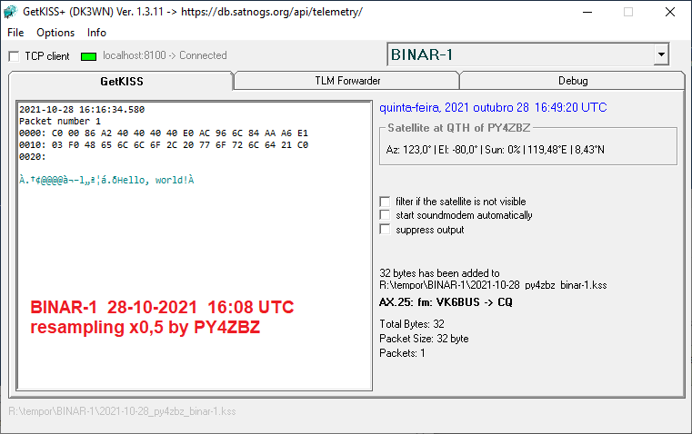Click the 'Packet number 1' line
Screen dimensions: 692x434
pos(60,121)
